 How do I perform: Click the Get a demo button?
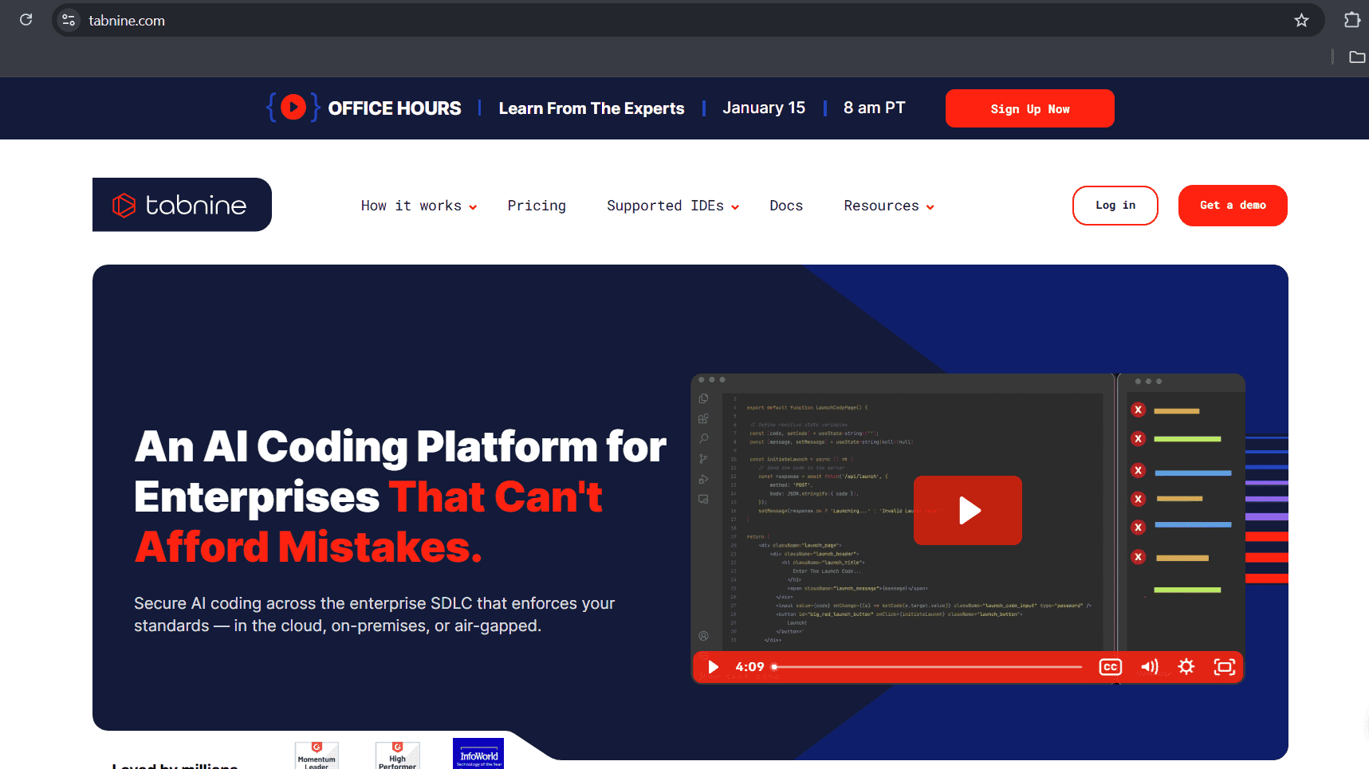click(x=1233, y=206)
